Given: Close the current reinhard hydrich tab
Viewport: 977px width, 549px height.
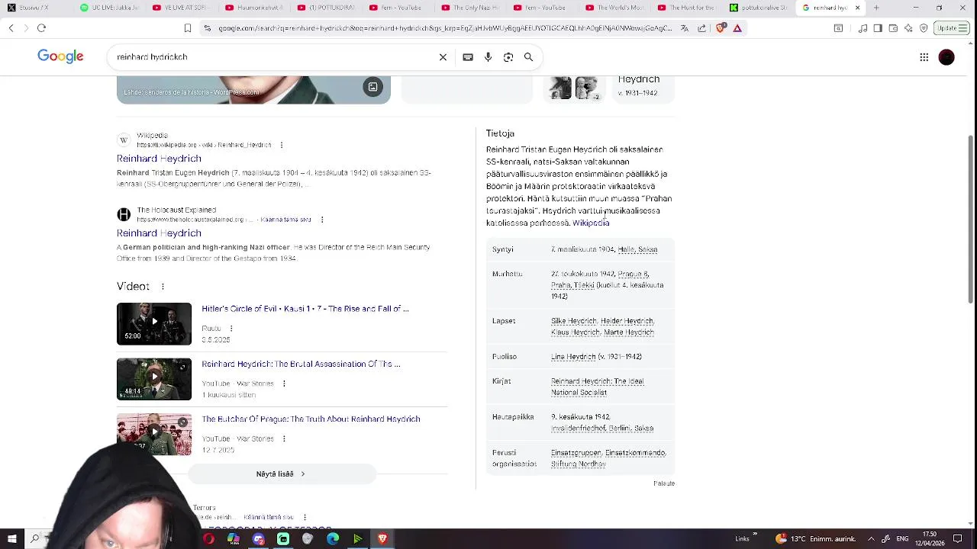Looking at the screenshot, I should (x=857, y=8).
